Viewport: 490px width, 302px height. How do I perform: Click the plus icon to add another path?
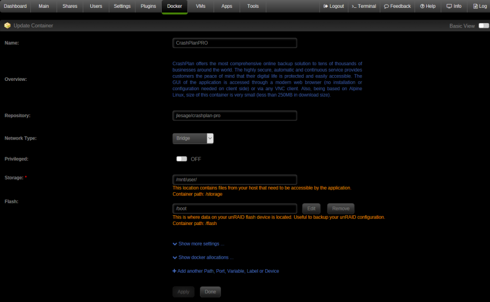click(174, 271)
